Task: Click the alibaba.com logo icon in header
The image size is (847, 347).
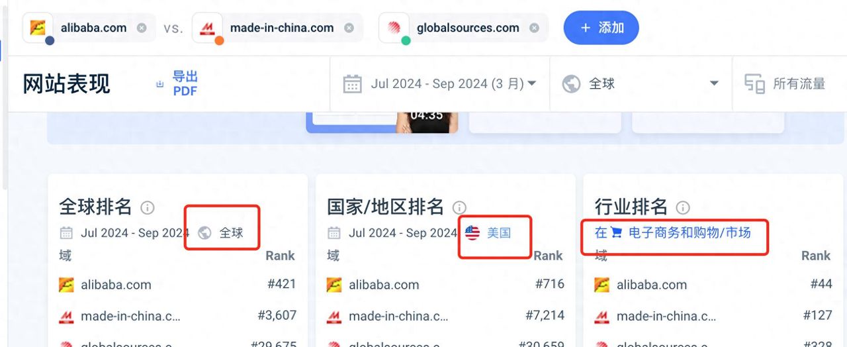Action: [x=38, y=28]
